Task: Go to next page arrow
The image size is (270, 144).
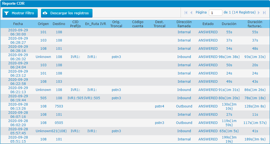Action: (259, 13)
